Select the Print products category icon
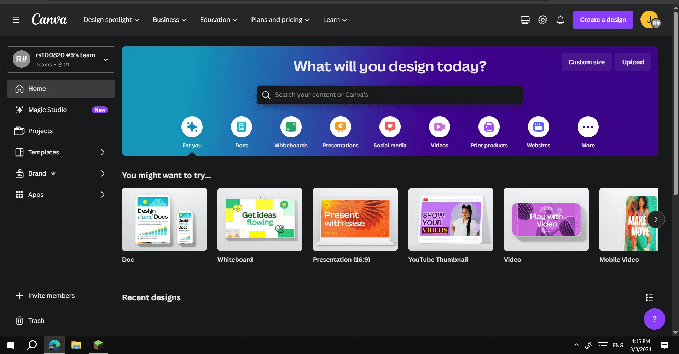Viewport: 679px width, 354px height. pos(489,127)
